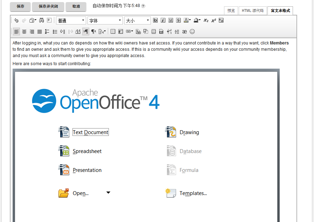The height and width of the screenshot is (222, 314).
Task: Toggle left-to-right text direction
Action: 86,32
